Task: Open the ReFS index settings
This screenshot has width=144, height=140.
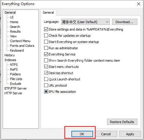Action: 14,69
